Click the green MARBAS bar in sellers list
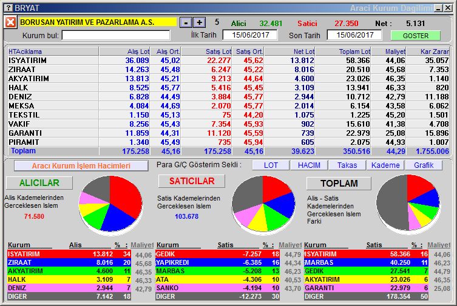This screenshot has width=457, height=306. click(x=217, y=271)
